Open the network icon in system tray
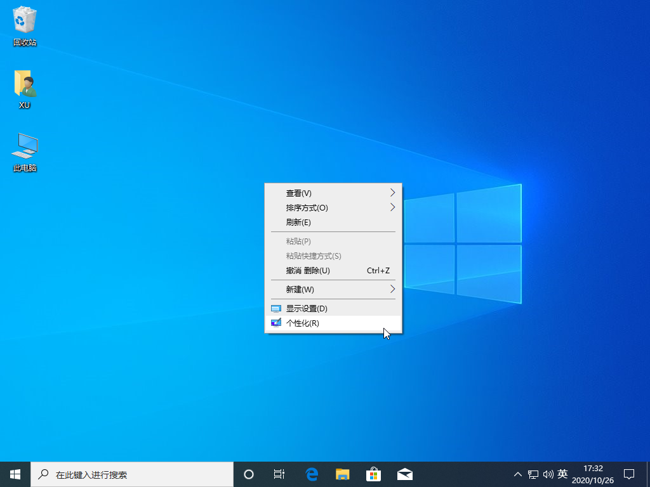 pyautogui.click(x=533, y=474)
